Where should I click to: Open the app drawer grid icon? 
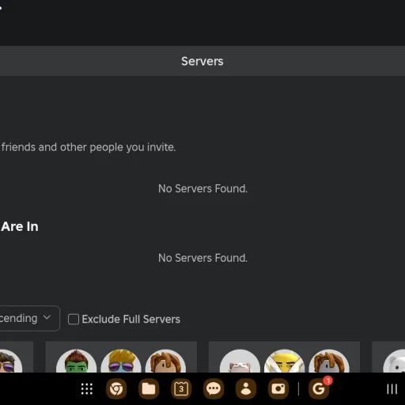(x=87, y=389)
